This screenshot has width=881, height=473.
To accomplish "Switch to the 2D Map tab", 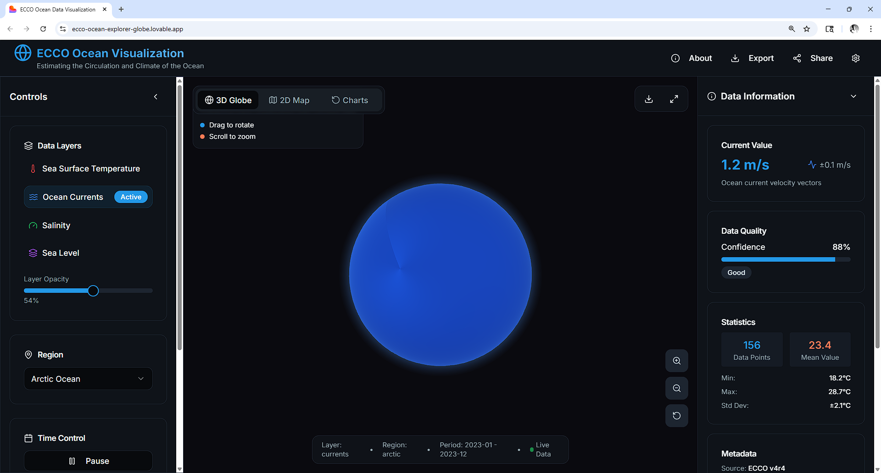I will click(289, 100).
